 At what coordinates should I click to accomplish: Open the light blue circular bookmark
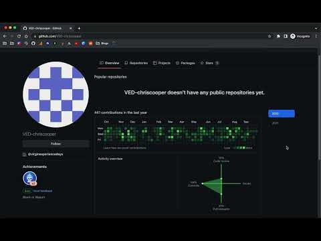[x=84, y=44]
